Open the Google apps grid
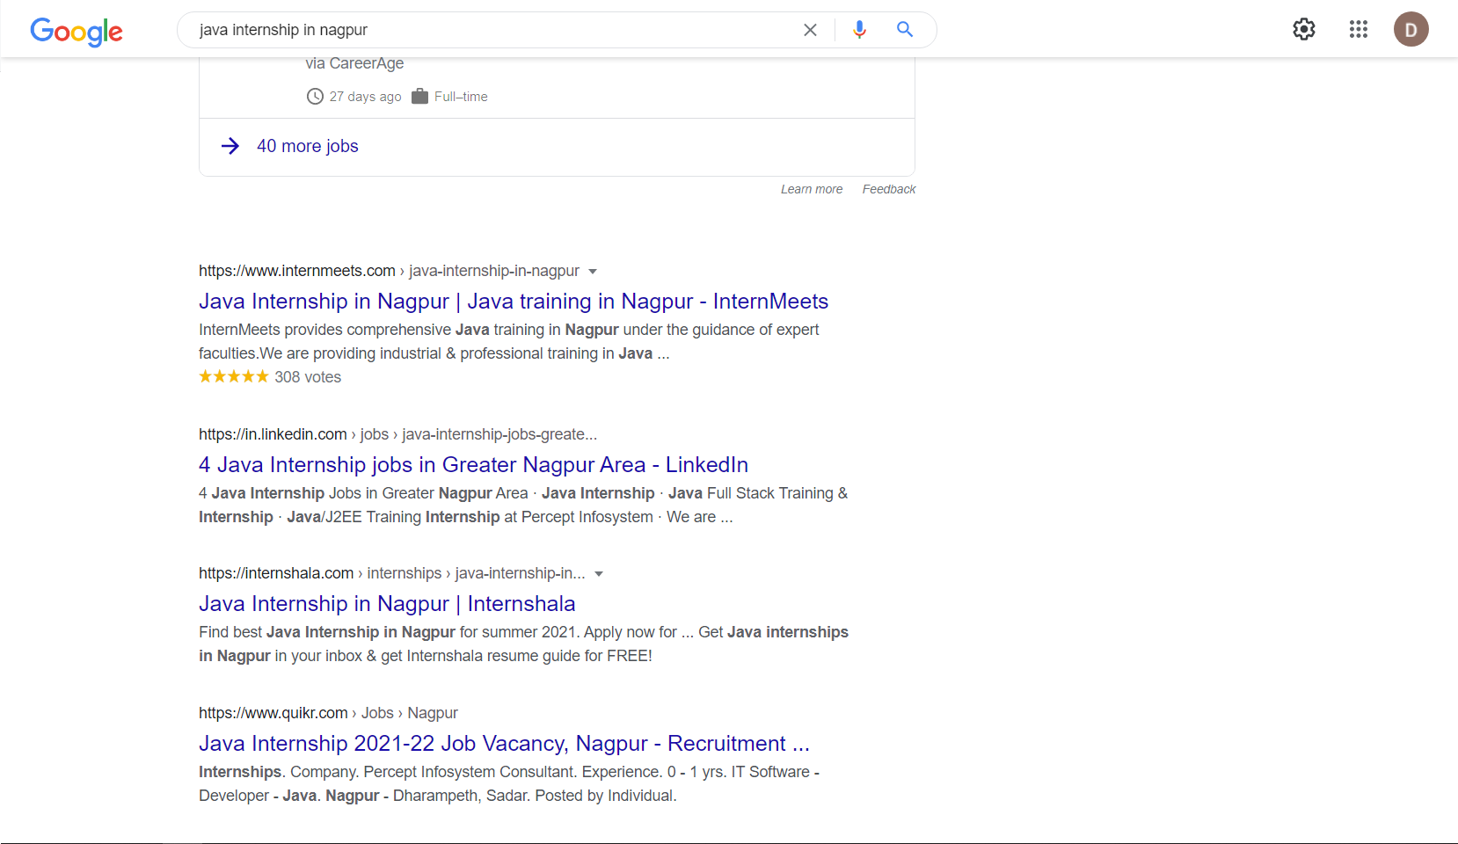1458x844 pixels. click(x=1359, y=29)
